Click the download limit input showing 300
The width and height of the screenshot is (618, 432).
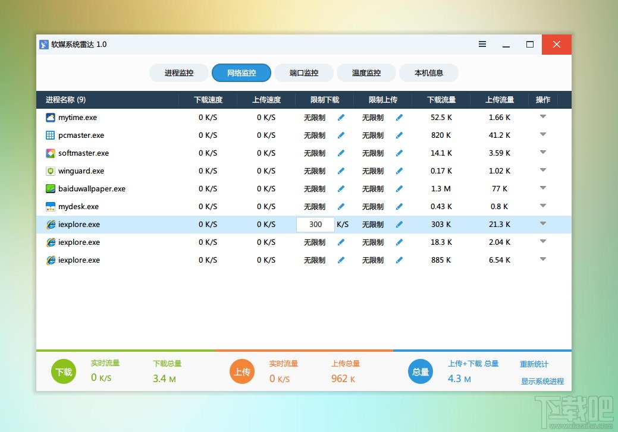pyautogui.click(x=315, y=225)
